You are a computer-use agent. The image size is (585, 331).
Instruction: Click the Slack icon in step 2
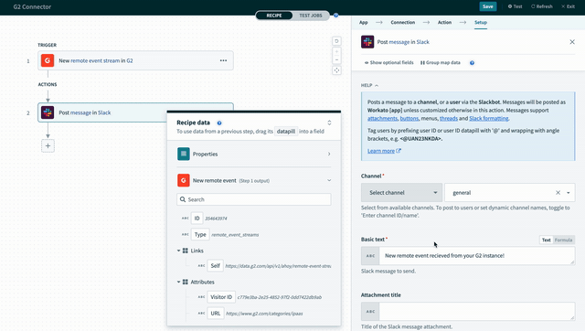click(x=48, y=112)
